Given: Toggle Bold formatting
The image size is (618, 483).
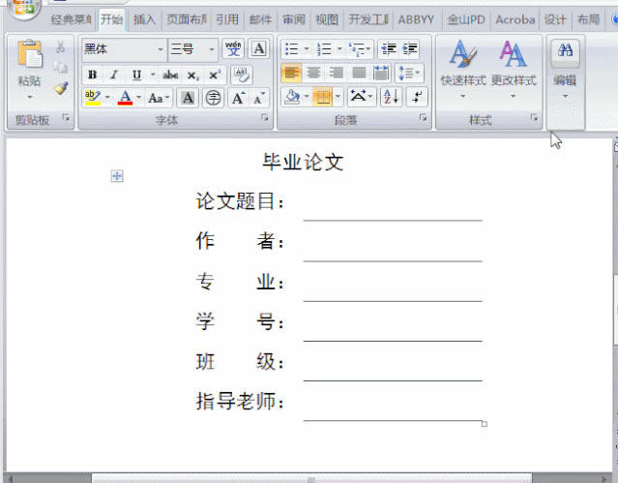Looking at the screenshot, I should [92, 75].
